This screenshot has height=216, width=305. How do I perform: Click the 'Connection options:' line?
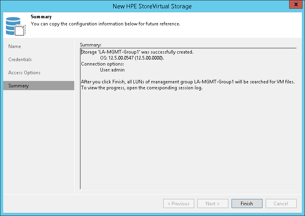102,64
